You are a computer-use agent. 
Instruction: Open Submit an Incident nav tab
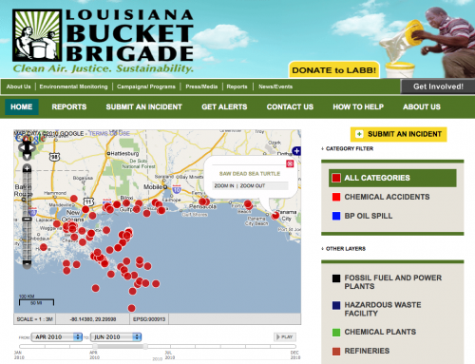pos(144,107)
